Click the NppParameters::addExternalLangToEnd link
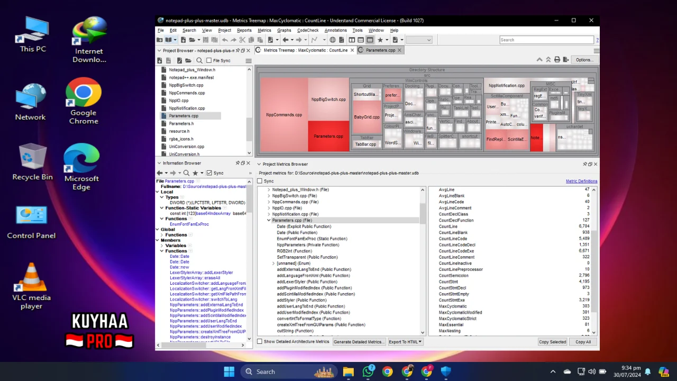Image resolution: width=677 pixels, height=381 pixels. click(206, 305)
